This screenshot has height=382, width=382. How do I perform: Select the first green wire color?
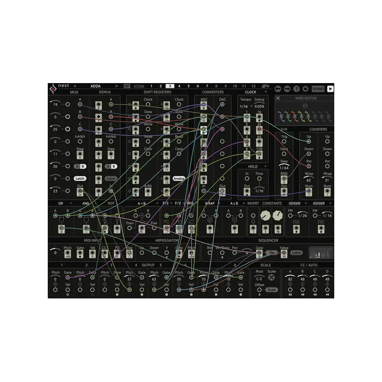click(x=288, y=117)
